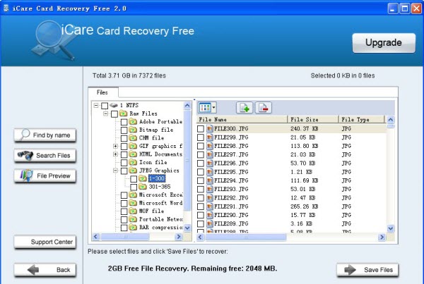Select the Microsoft Word tree item
The height and width of the screenshot is (284, 424).
[160, 203]
